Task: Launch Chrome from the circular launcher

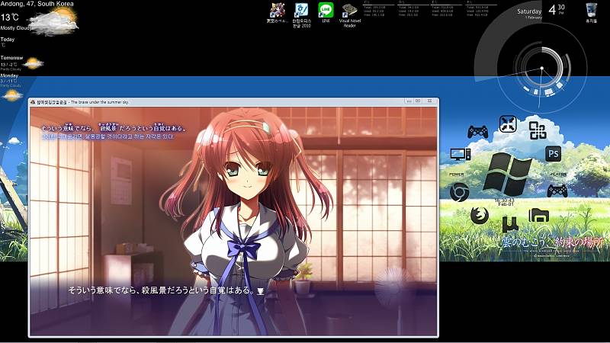Action: pos(458,191)
